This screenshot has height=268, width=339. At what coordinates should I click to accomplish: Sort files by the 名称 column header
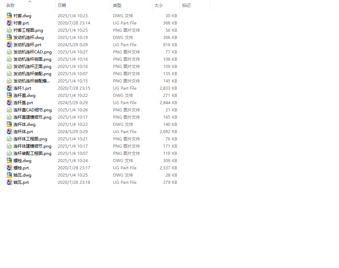[10, 6]
